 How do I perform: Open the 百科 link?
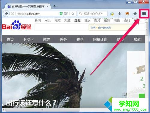(x=127, y=20)
